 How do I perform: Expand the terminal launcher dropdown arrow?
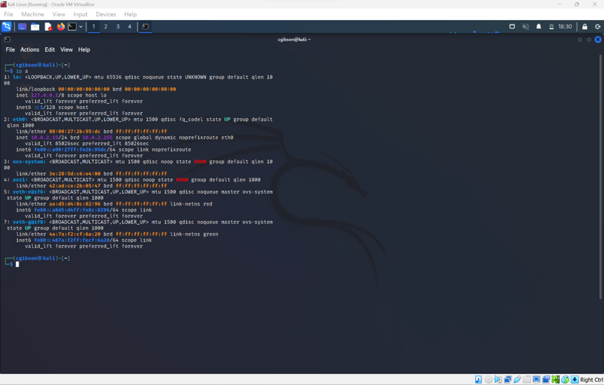pyautogui.click(x=81, y=26)
